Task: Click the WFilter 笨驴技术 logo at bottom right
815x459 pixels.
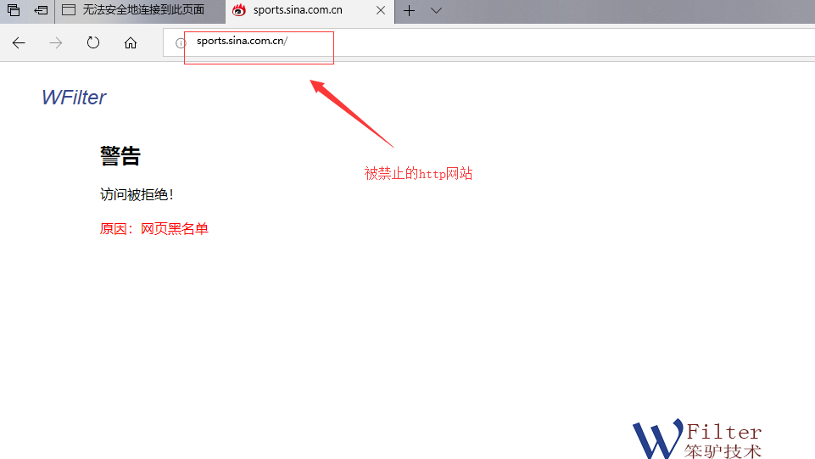Action: pyautogui.click(x=697, y=439)
